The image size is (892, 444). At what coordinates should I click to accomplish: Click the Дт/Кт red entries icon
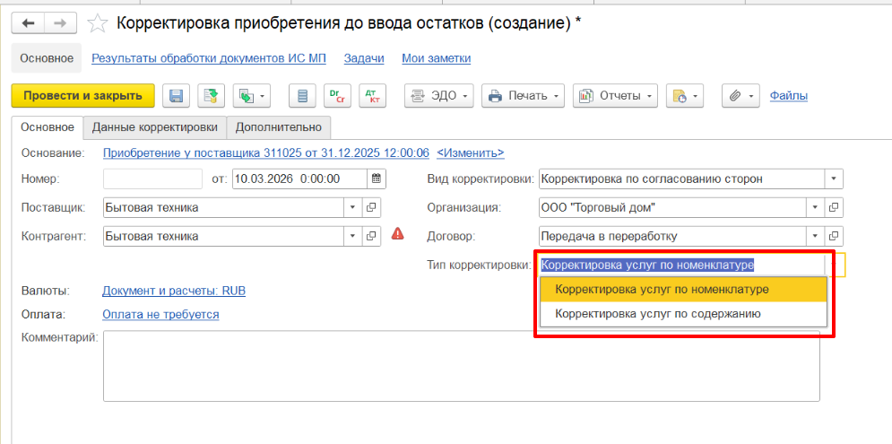371,96
